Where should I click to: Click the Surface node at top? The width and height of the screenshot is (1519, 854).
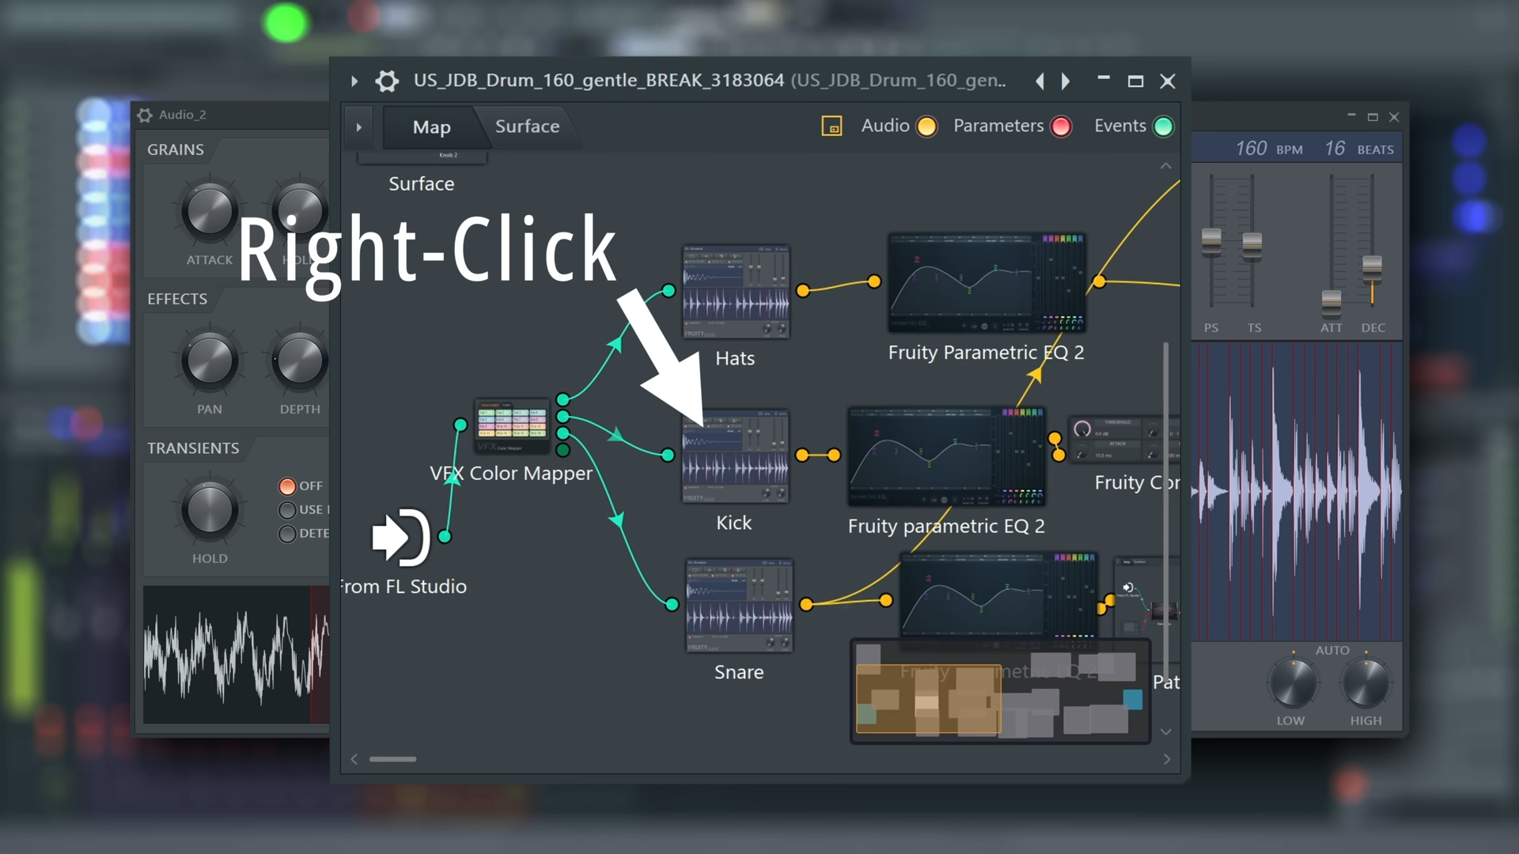point(422,157)
